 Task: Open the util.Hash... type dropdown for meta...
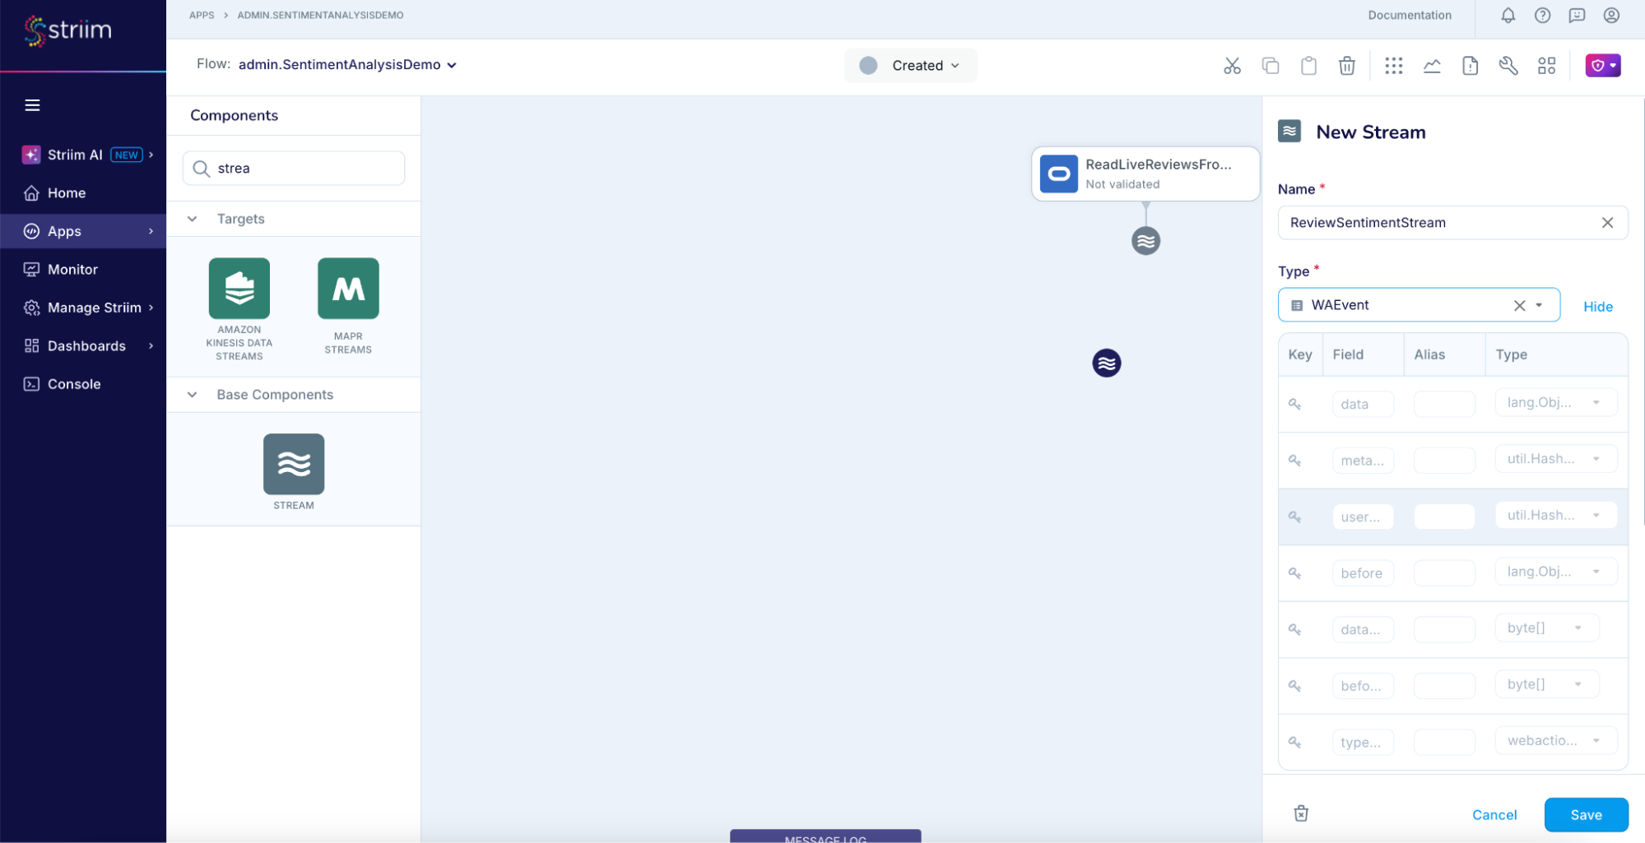click(1555, 458)
